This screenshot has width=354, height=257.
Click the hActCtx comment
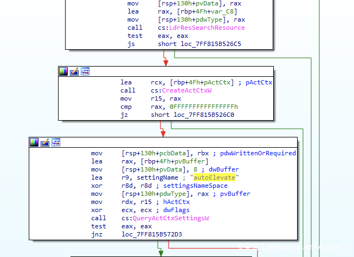pos(177,202)
